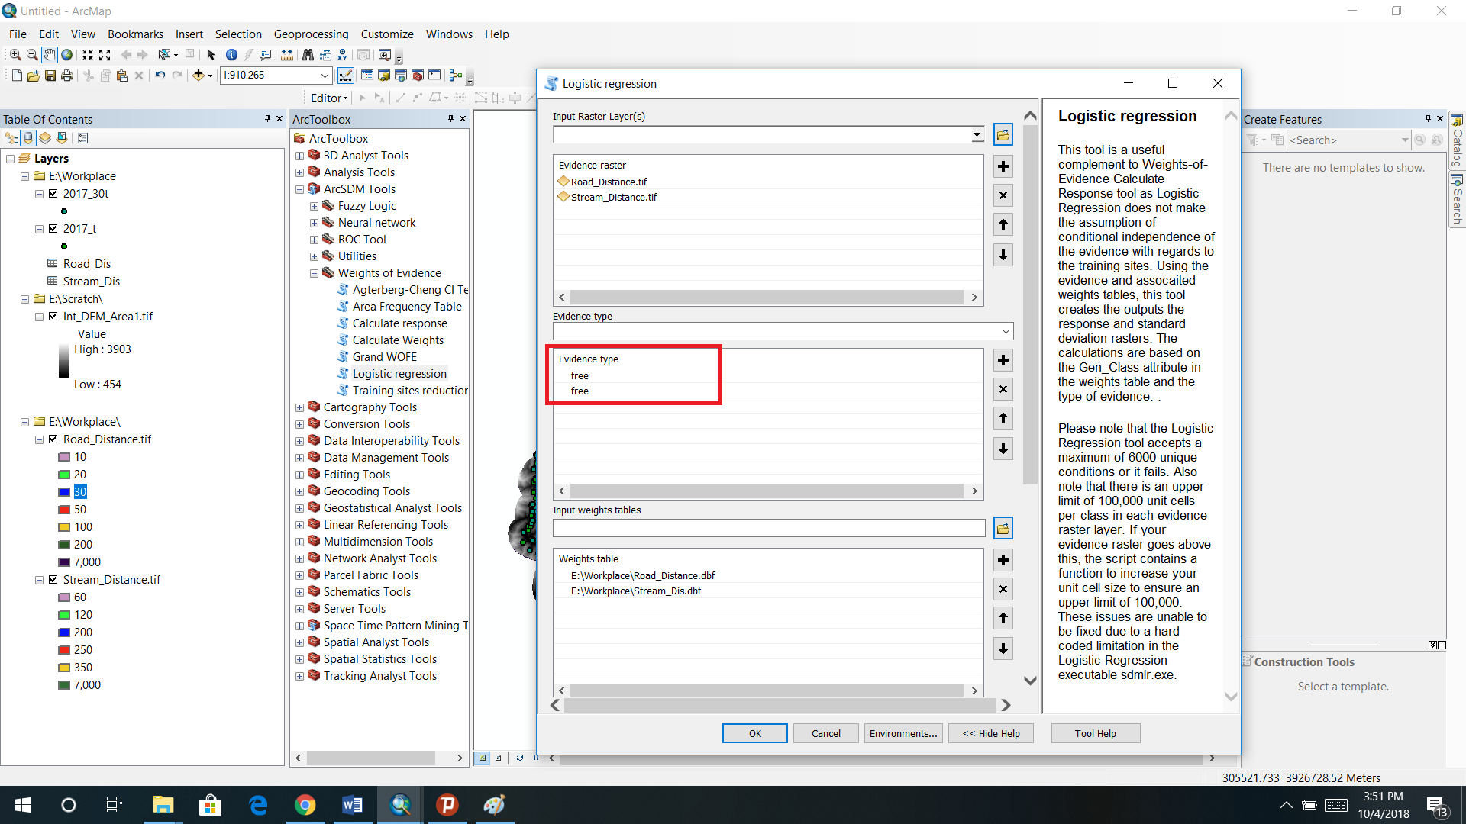The height and width of the screenshot is (824, 1466).
Task: Click the Tool Help button
Action: tap(1095, 732)
